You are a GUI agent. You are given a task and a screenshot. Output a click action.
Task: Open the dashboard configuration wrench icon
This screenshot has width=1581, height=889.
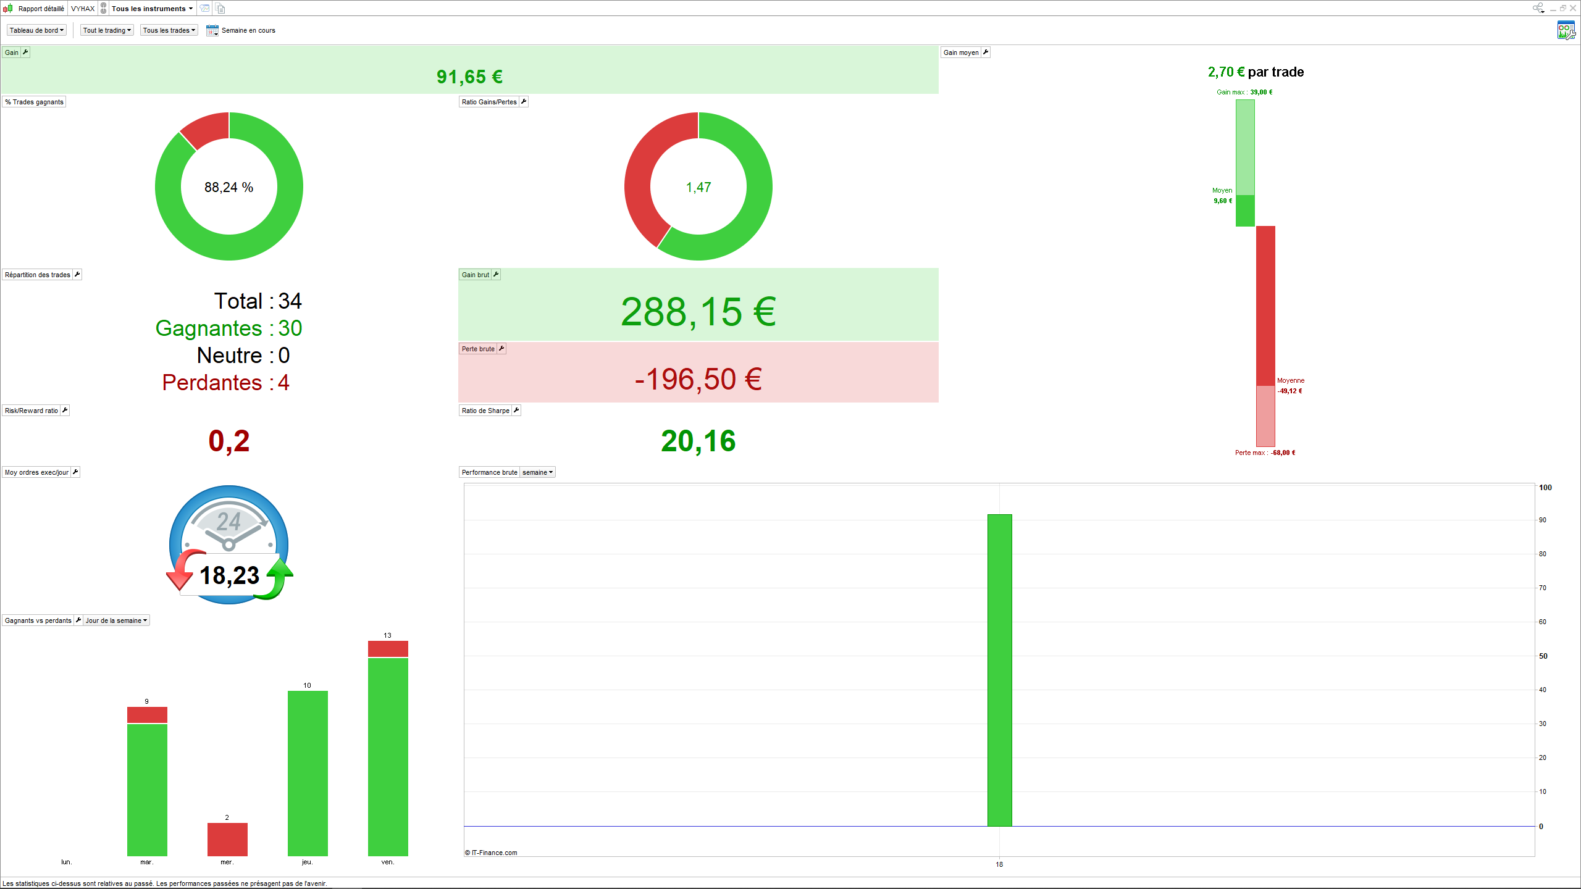(x=1566, y=30)
